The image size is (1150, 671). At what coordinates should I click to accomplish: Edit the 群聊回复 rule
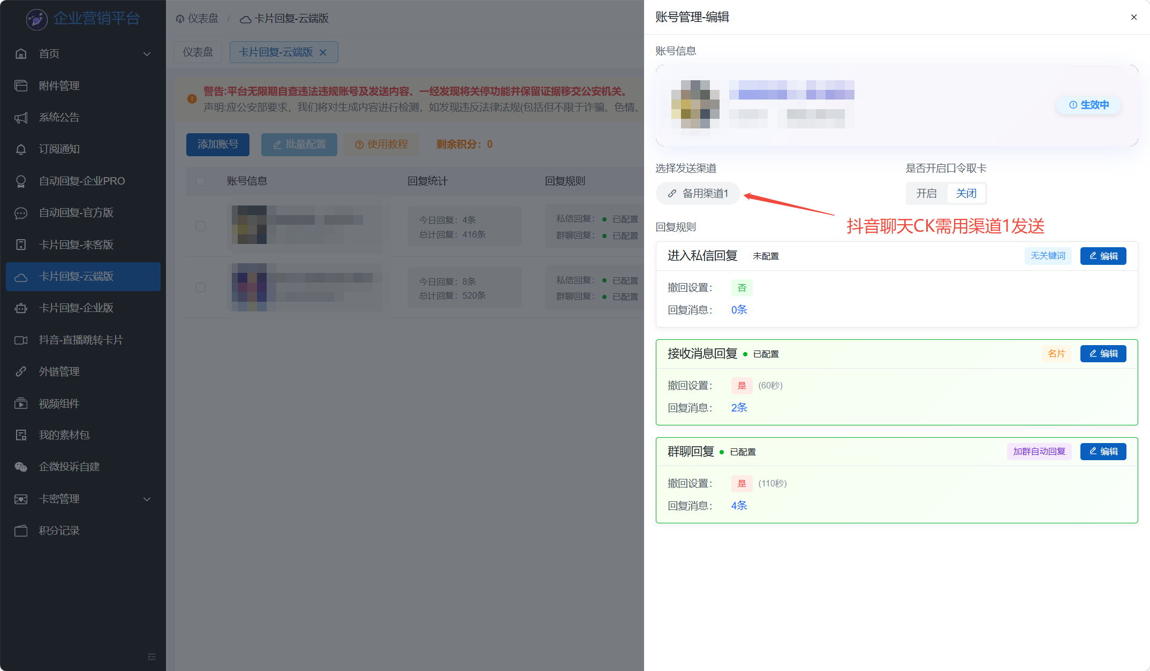(1103, 452)
